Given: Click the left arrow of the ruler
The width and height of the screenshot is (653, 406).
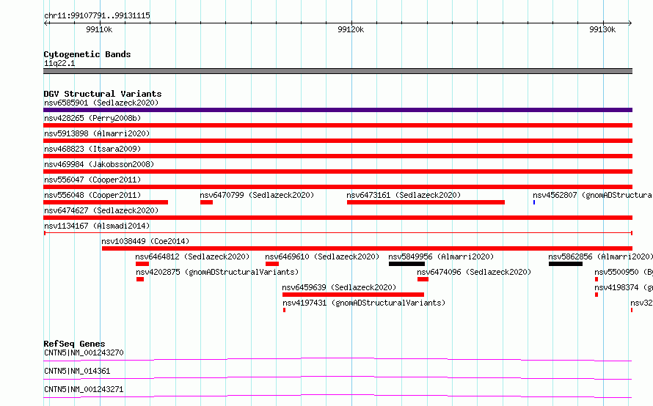Looking at the screenshot, I should coord(45,23).
